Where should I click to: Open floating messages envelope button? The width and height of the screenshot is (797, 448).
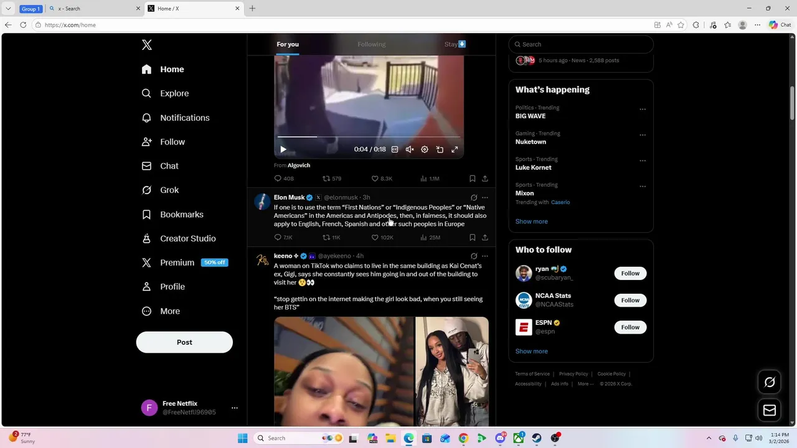tap(770, 410)
